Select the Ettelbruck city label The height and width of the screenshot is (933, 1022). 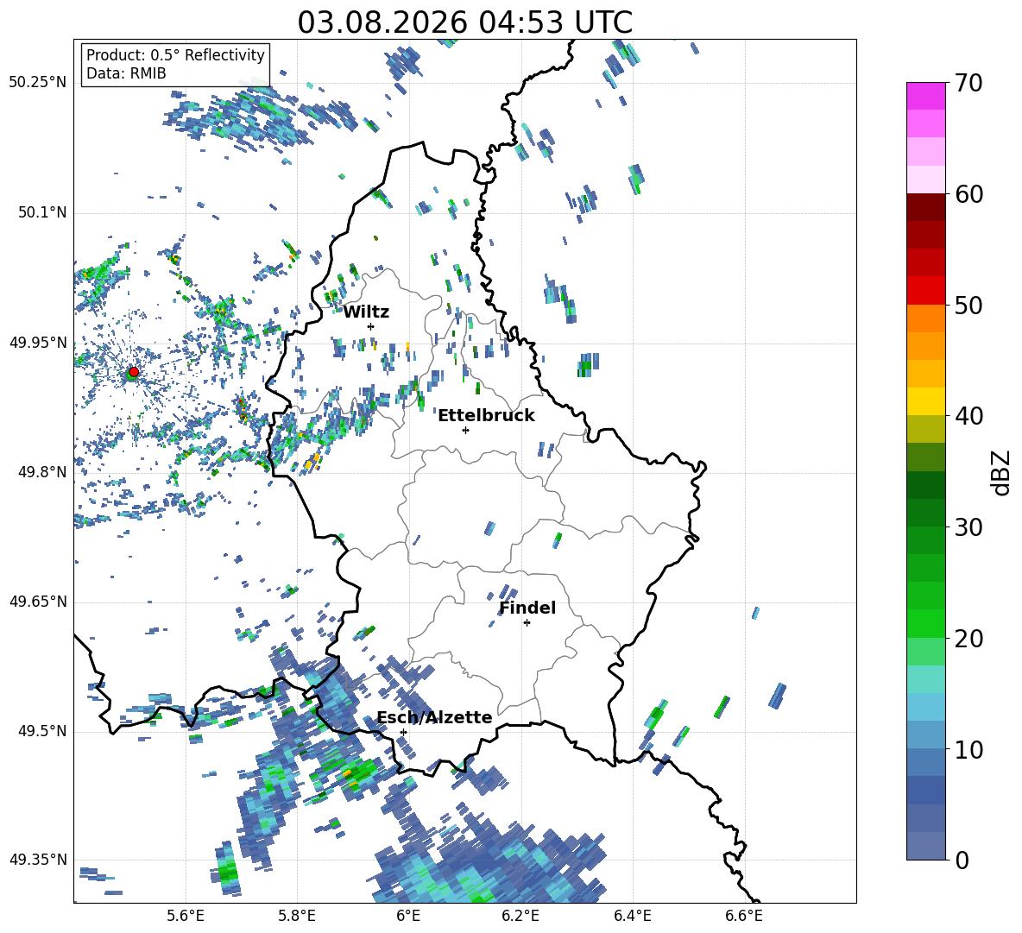(x=486, y=416)
